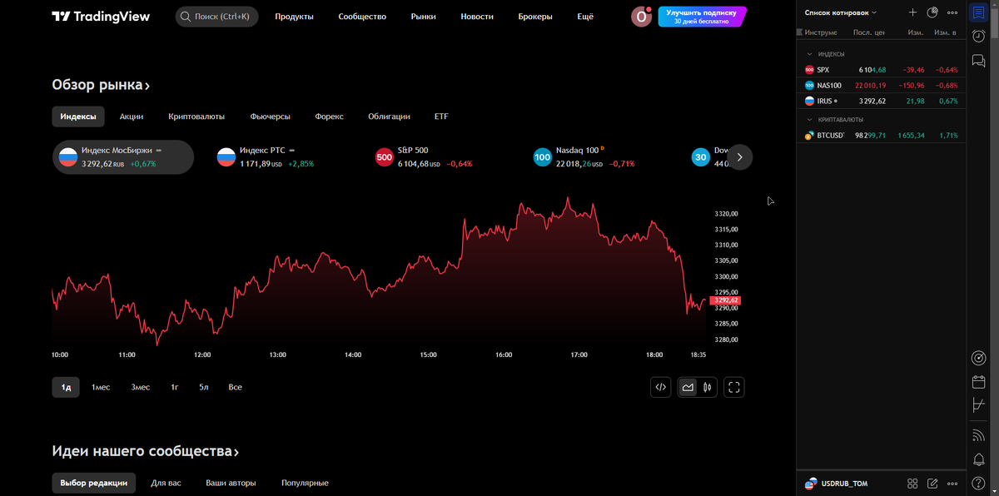Switch to the Фьючерсы tab
The width and height of the screenshot is (999, 496).
pyautogui.click(x=270, y=117)
